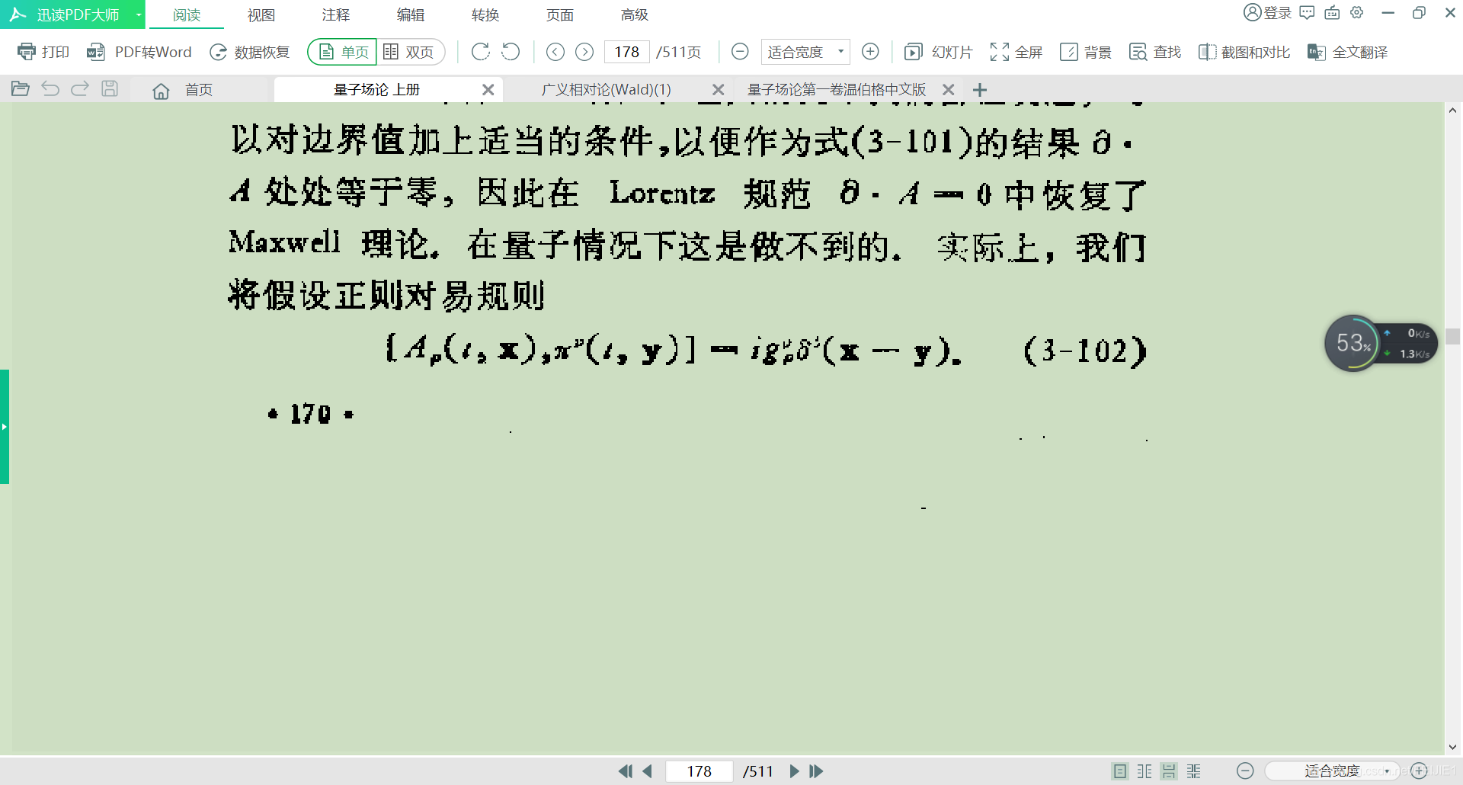Open the 高级 menu tab

click(634, 14)
